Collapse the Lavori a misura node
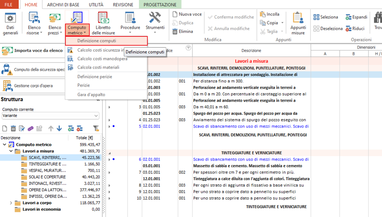 coord(11,151)
